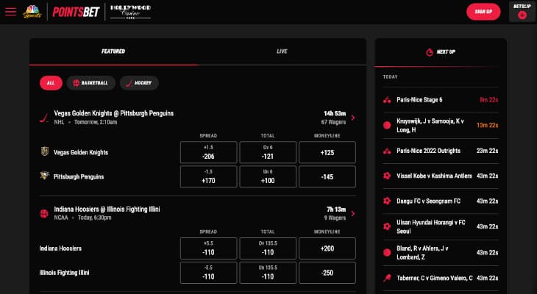The width and height of the screenshot is (537, 294).
Task: Click the Pittsburgh Penguins team name
Action: 79,177
